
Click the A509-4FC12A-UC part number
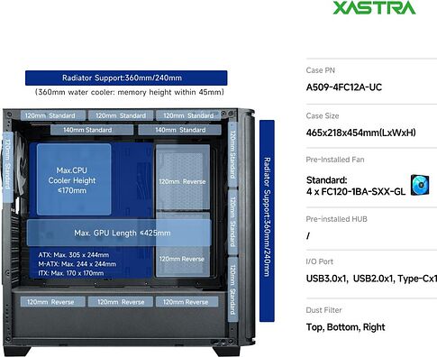coord(344,87)
